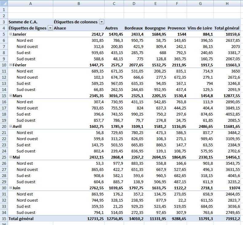Click the Bordeaux column label cell
Image resolution: width=243 pixels, height=225 pixels.
pyautogui.click(x=133, y=28)
